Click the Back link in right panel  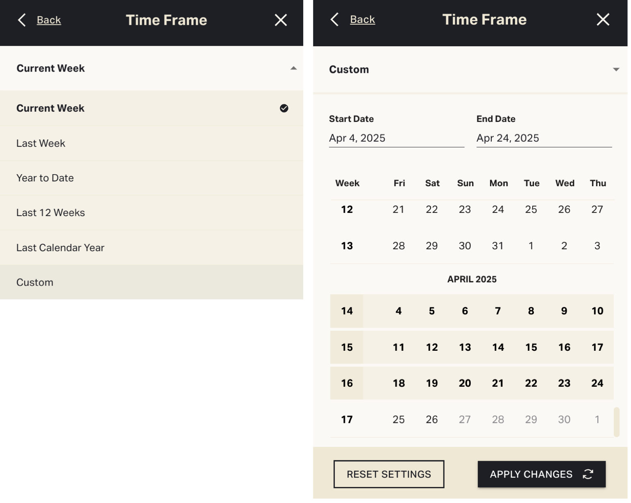362,19
